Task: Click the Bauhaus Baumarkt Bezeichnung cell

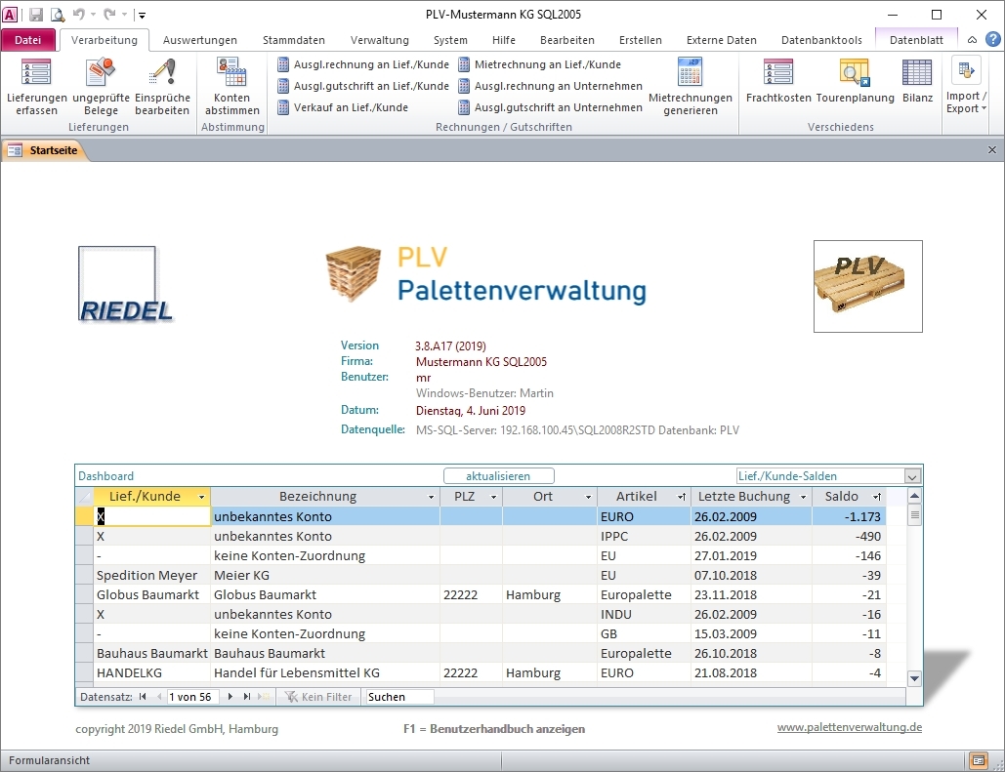Action: [325, 654]
